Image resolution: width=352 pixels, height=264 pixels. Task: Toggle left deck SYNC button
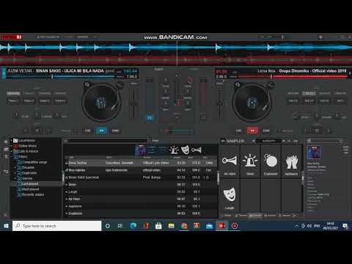tap(115, 131)
